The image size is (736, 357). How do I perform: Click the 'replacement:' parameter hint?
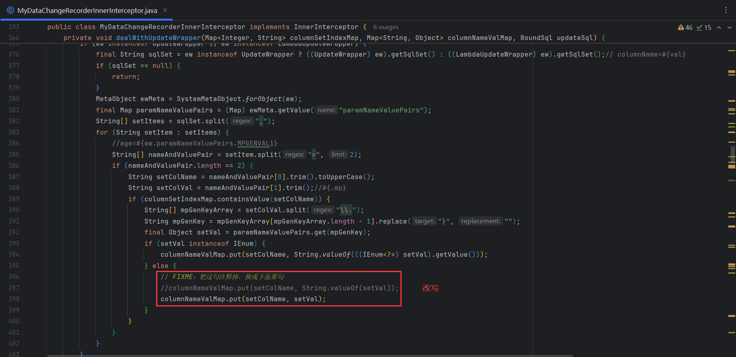coord(480,221)
